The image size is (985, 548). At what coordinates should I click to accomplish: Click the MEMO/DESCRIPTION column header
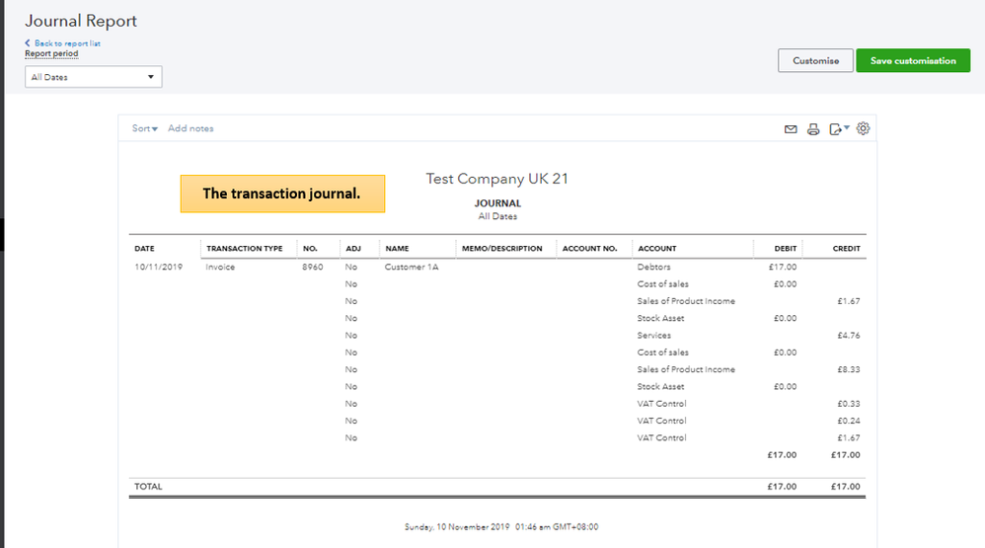[502, 248]
